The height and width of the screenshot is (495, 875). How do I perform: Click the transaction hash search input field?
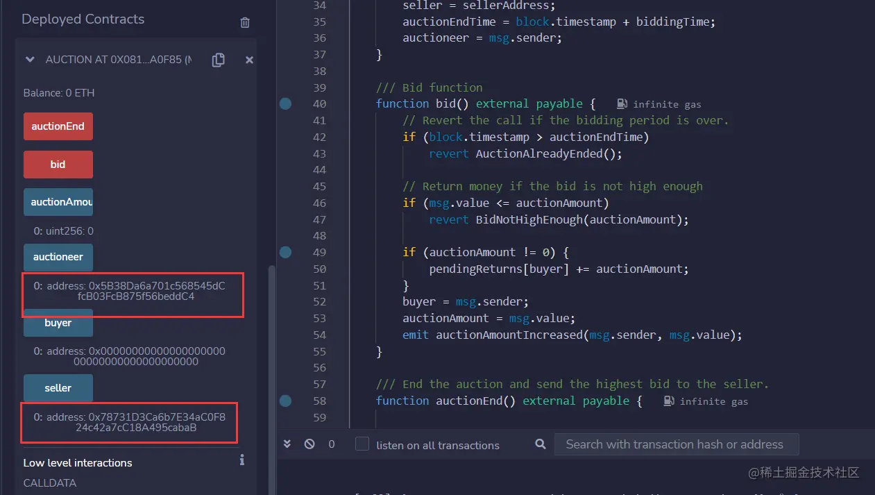(x=677, y=444)
